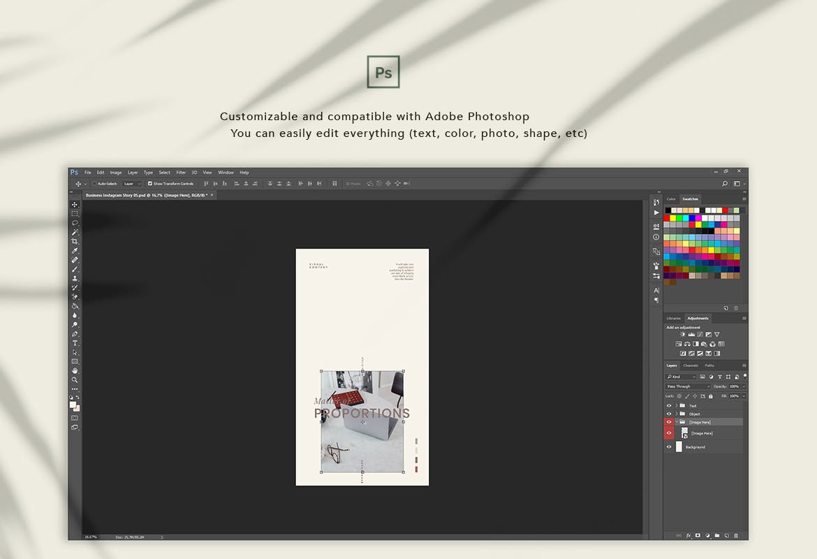Click Lock All padlock icon
Screen dimensions: 817x559
pos(711,396)
